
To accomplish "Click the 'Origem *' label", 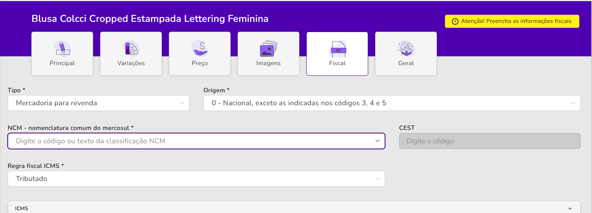I will (x=216, y=90).
